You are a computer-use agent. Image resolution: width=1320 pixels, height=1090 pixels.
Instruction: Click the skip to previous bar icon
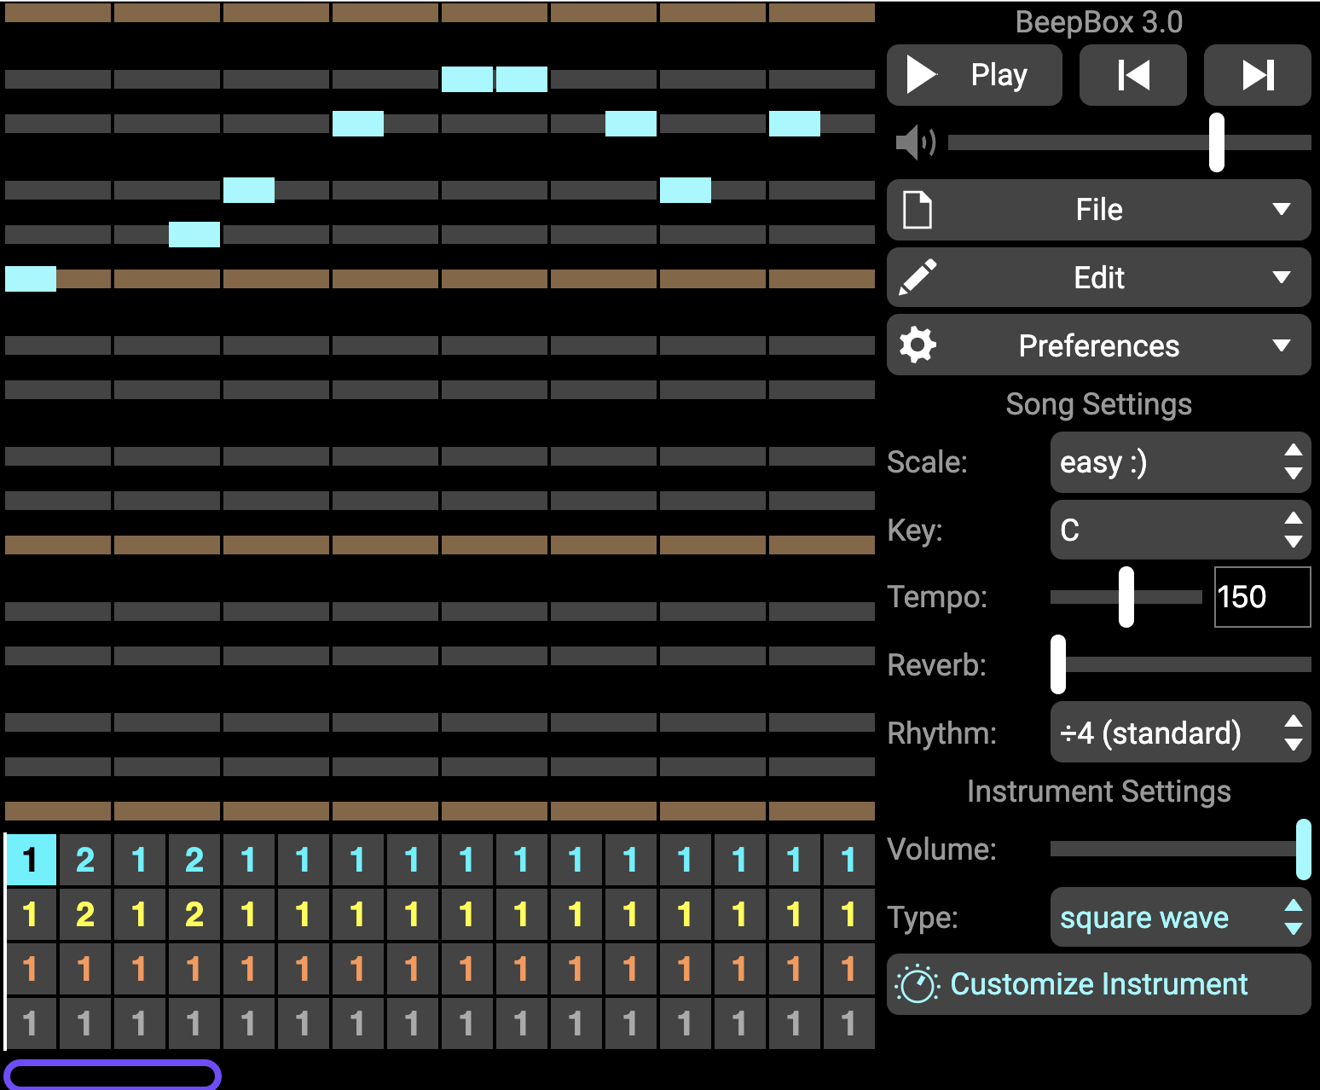[x=1132, y=75]
